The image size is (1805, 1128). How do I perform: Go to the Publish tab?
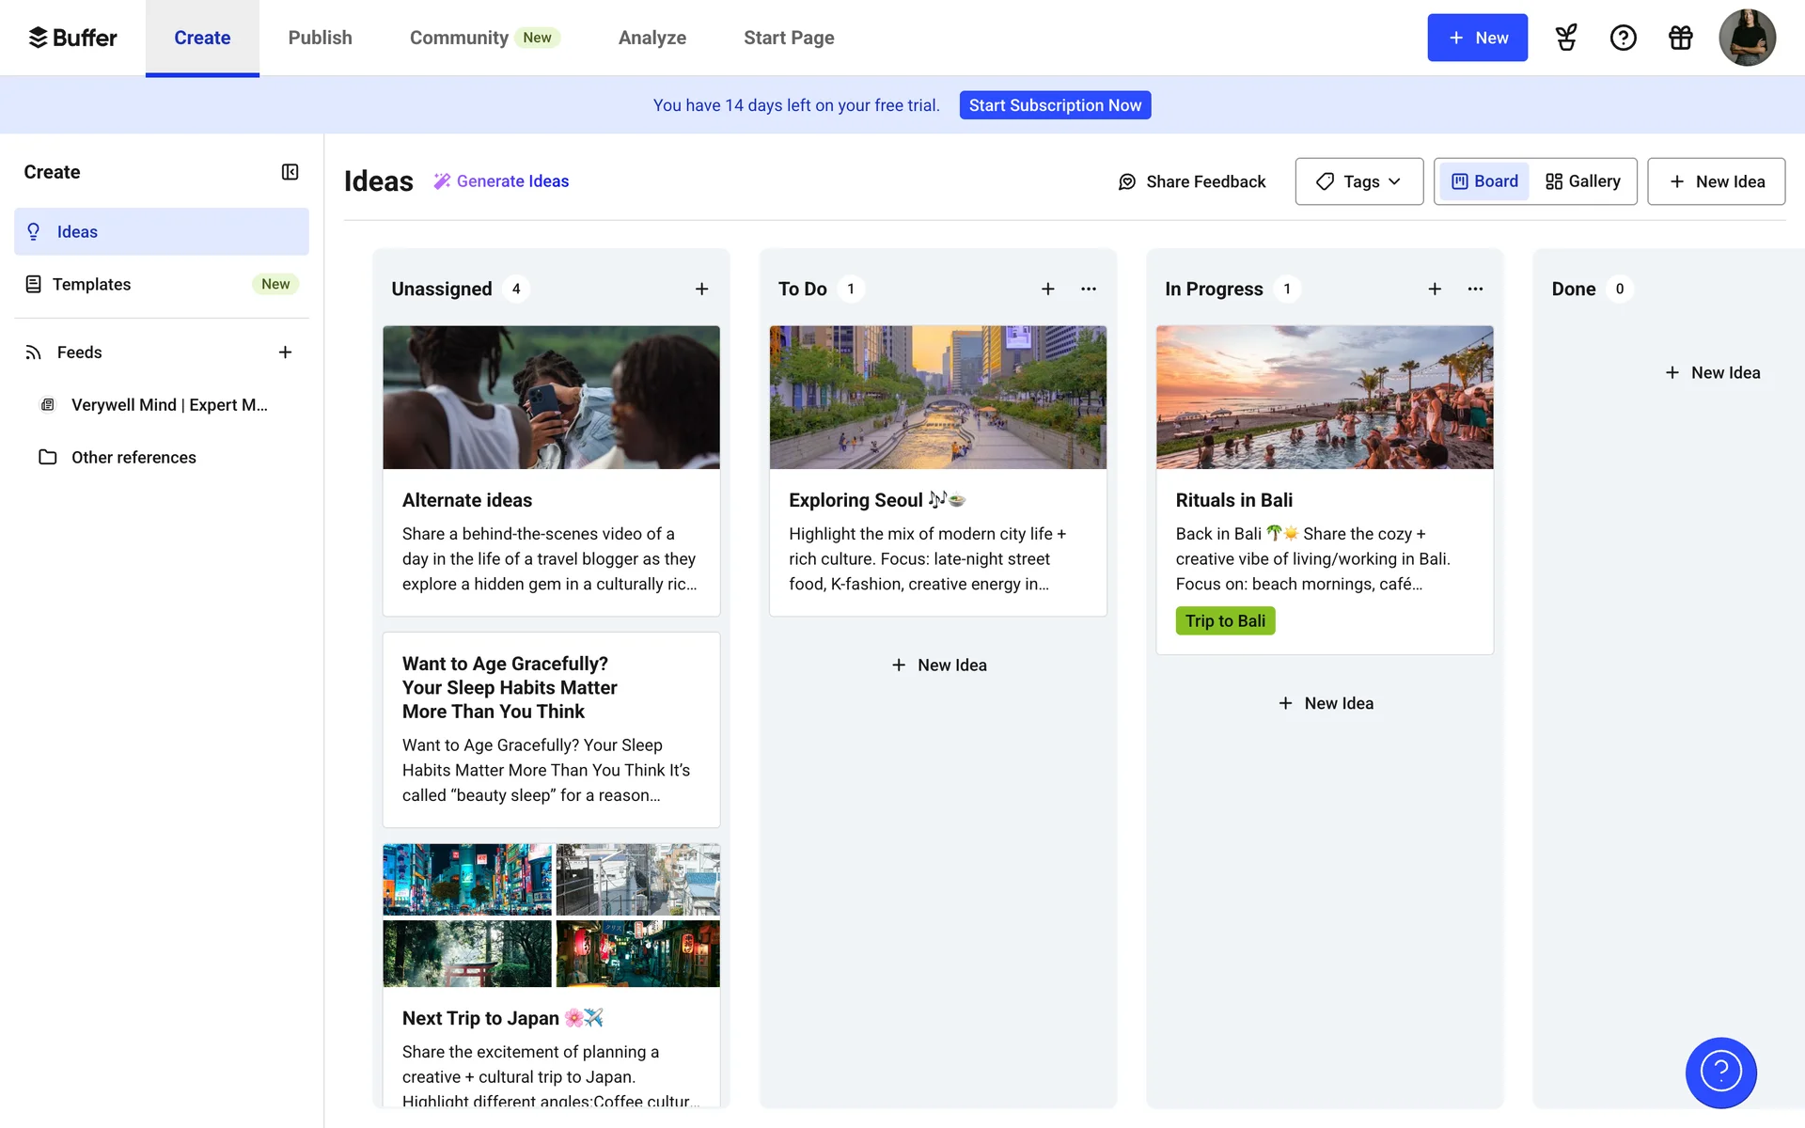click(x=320, y=38)
